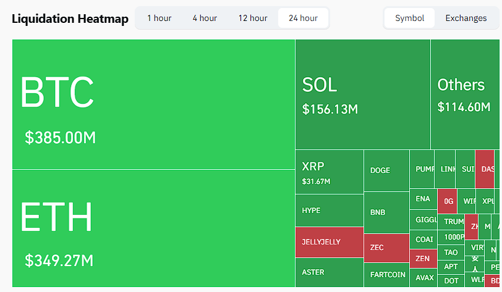Click the BTC heatmap tile
502x292 pixels.
(153, 104)
